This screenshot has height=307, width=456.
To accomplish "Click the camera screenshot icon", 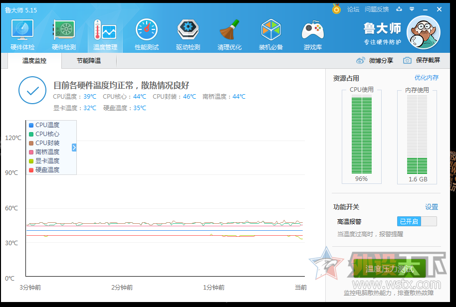I will pyautogui.click(x=407, y=60).
